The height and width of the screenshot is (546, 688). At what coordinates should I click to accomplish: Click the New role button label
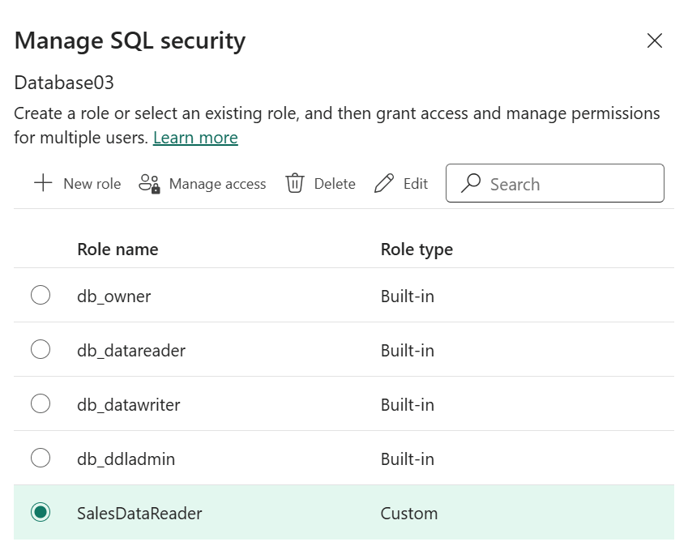92,184
